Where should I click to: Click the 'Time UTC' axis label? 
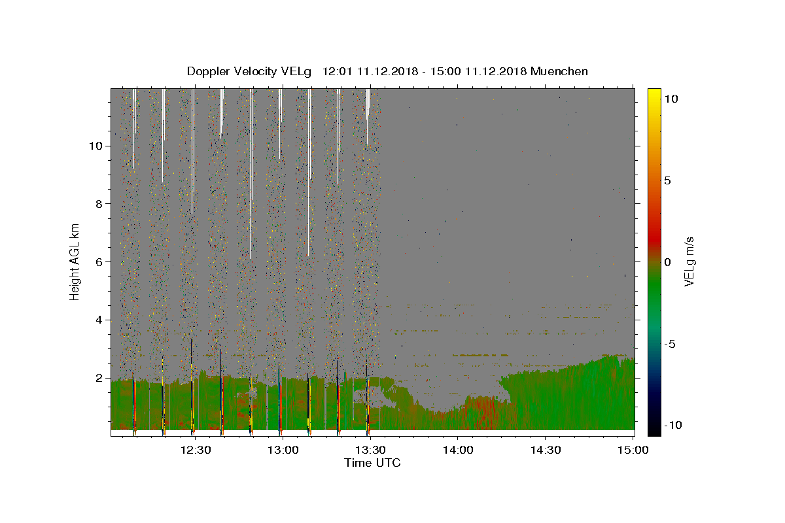click(373, 463)
